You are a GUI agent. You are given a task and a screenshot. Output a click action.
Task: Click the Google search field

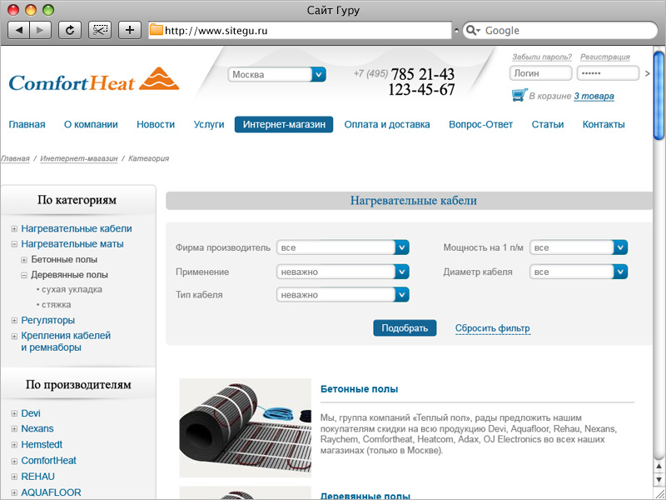click(x=559, y=31)
